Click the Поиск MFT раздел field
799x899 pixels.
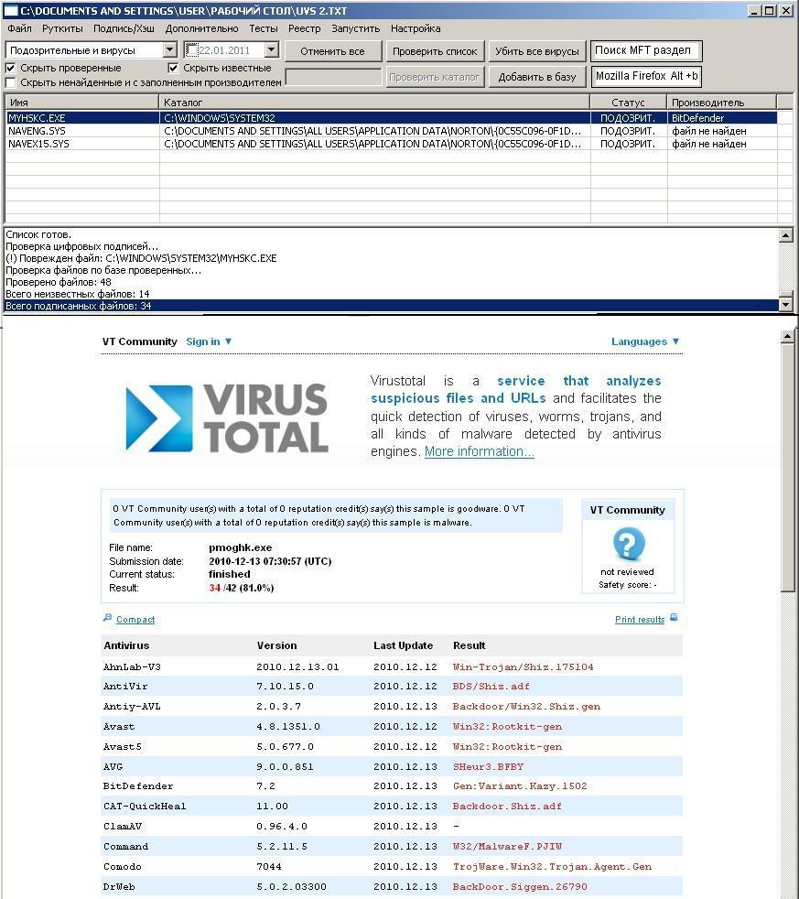click(646, 50)
